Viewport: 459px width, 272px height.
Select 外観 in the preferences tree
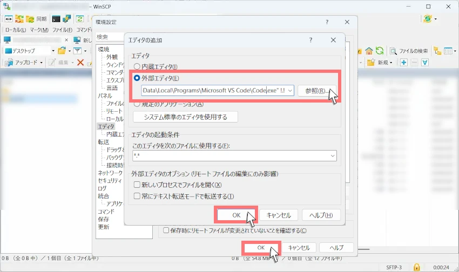[x=112, y=57]
